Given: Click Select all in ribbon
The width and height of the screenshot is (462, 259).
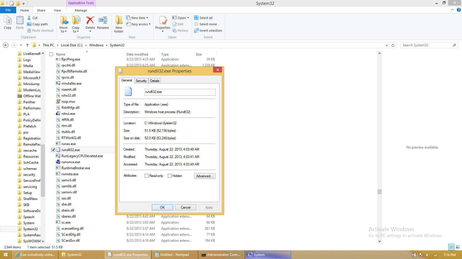Looking at the screenshot, I should pos(203,18).
